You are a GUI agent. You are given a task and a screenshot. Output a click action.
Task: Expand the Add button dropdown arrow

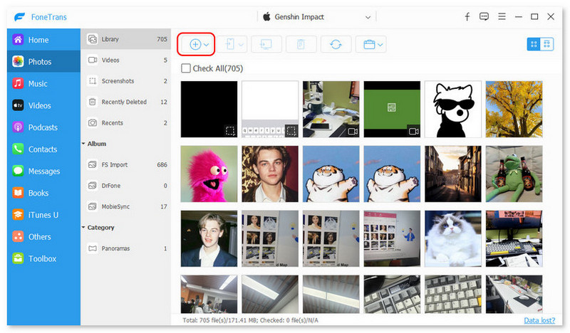pos(207,45)
